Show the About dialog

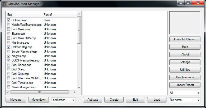coord(185,54)
